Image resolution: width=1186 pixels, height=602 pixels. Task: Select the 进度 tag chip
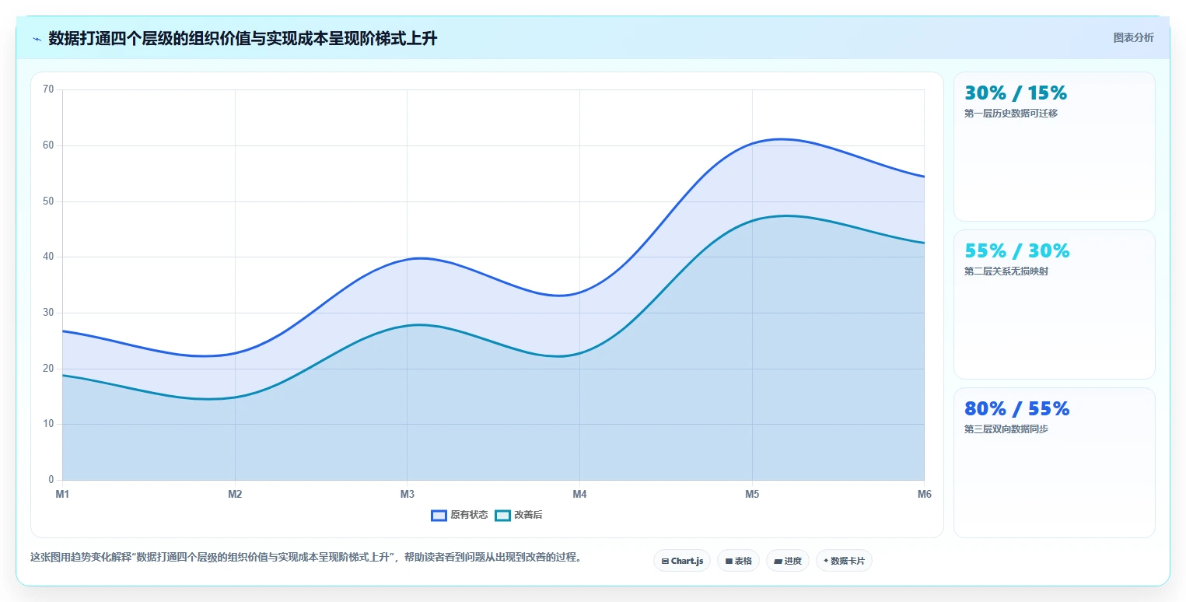[x=788, y=561]
